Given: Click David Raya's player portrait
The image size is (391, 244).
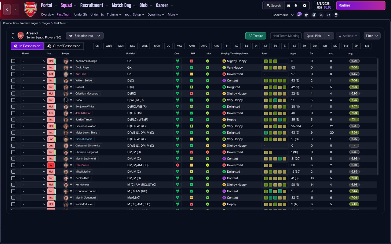Looking at the screenshot, I should coord(66,67).
